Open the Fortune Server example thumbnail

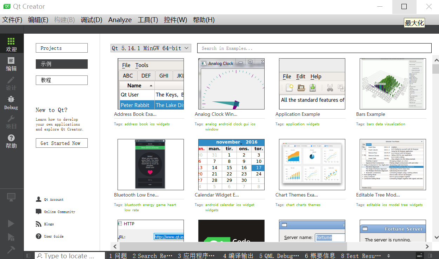[x=393, y=231]
